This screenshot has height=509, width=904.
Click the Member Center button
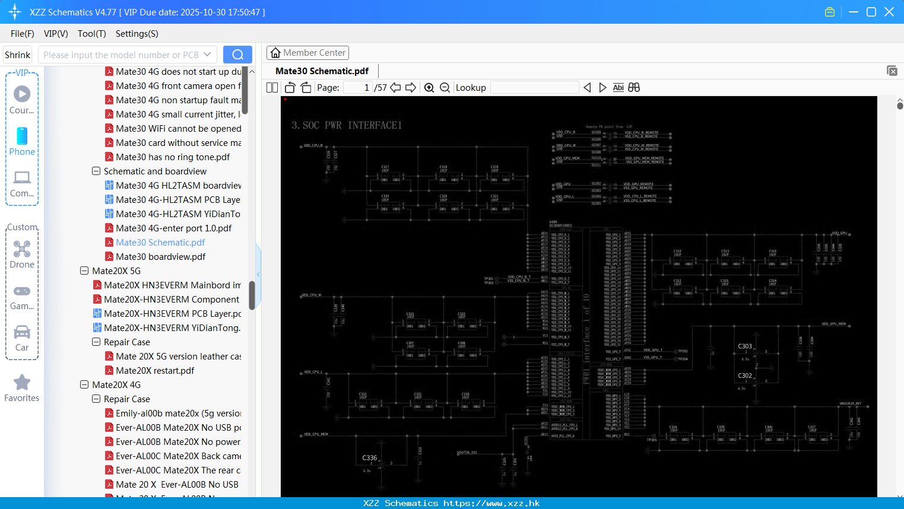click(307, 53)
